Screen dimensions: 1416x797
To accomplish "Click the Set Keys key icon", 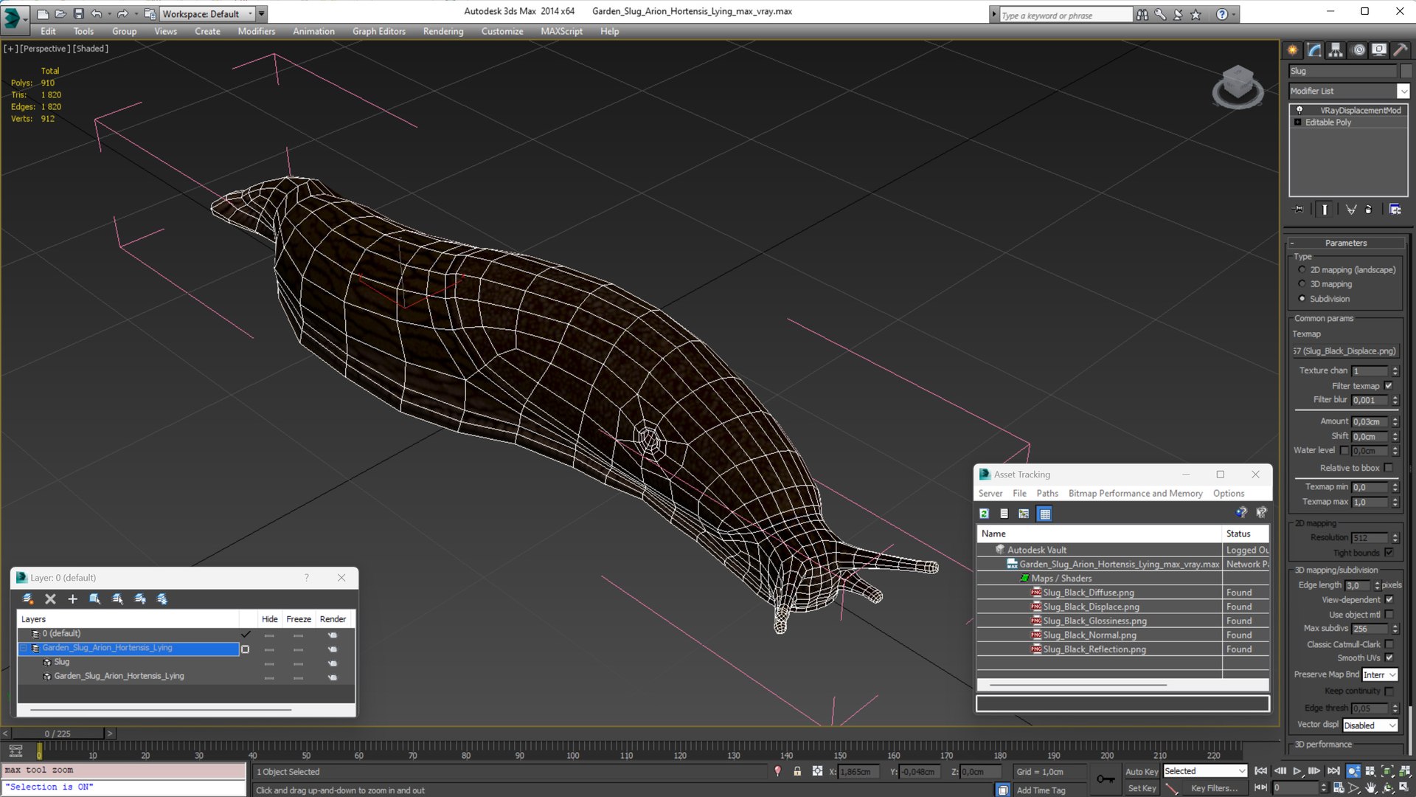I will pos(1106,779).
